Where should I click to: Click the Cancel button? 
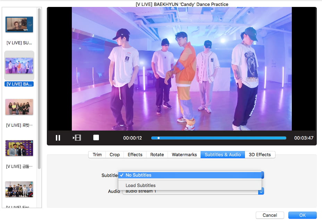(270, 215)
